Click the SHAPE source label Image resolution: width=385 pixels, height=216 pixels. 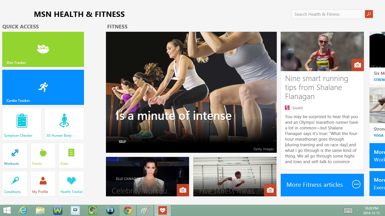(298, 108)
